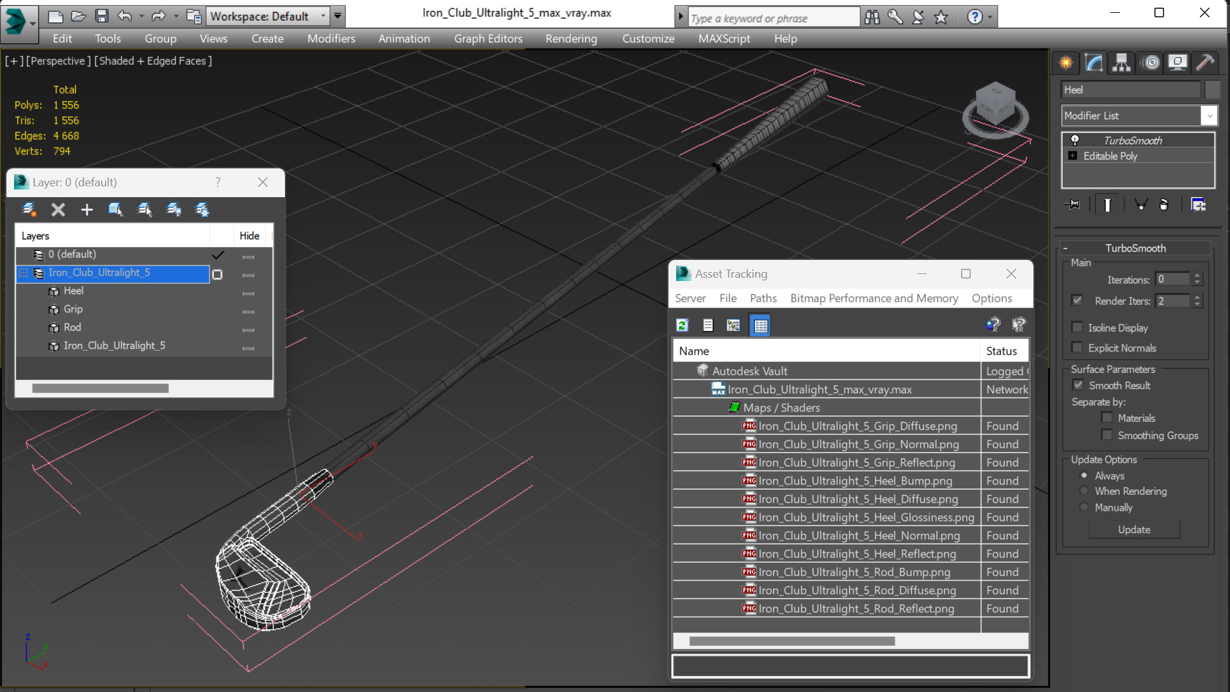Switch to the Modify command panel tab
The image size is (1230, 692).
click(1094, 63)
